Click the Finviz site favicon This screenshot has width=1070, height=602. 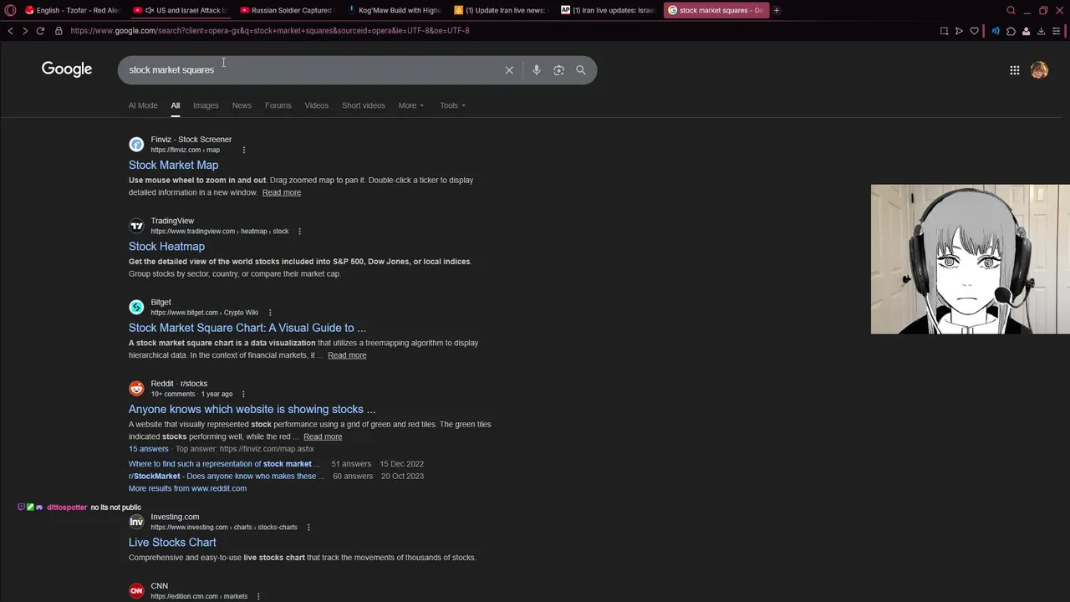coord(136,145)
